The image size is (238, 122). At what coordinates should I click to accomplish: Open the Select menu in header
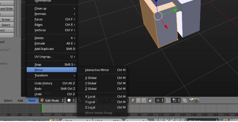click(8, 101)
